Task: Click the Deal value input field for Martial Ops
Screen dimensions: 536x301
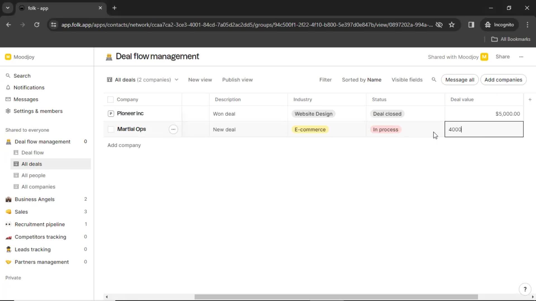Action: tap(484, 129)
